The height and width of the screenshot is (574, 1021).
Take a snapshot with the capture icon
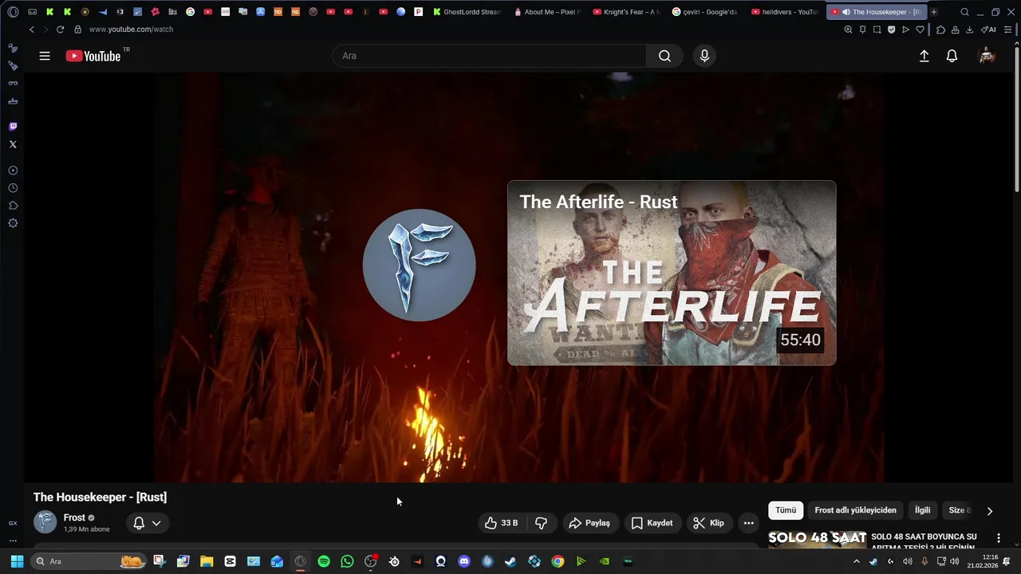point(877,29)
